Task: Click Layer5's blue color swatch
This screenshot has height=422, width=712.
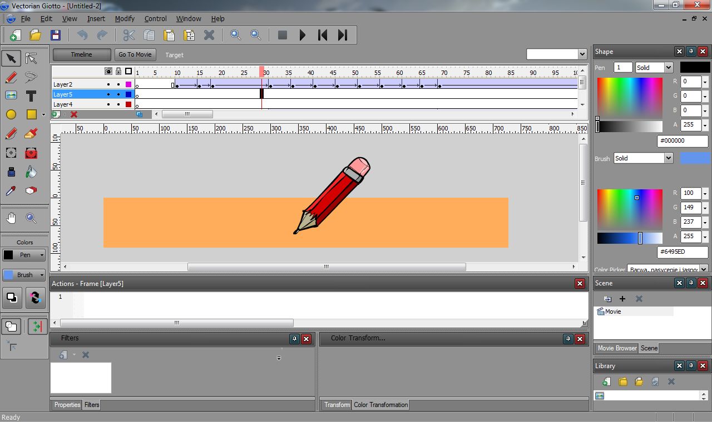Action: pos(128,95)
